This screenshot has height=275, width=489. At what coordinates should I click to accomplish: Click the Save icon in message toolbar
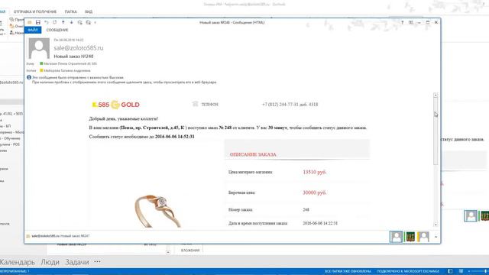tap(37, 22)
